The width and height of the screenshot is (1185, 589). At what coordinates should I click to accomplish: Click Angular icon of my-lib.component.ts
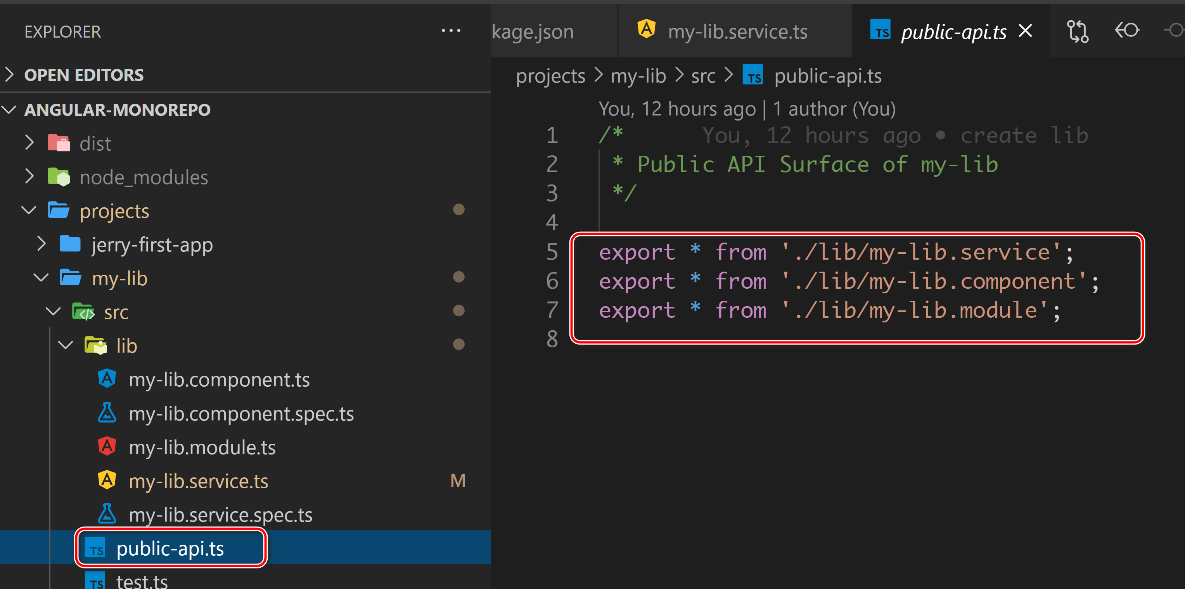click(x=107, y=379)
